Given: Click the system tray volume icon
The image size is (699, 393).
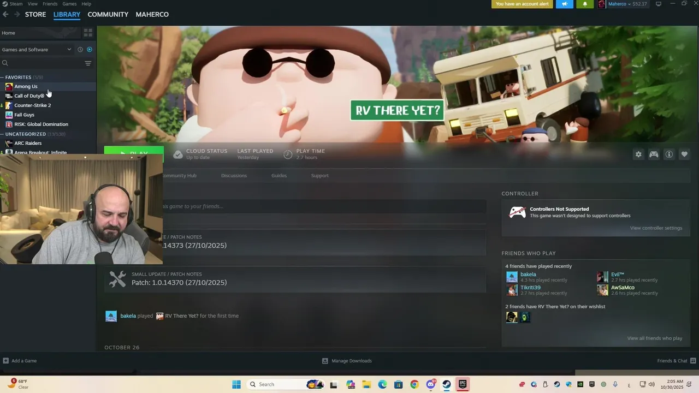Looking at the screenshot, I should pyautogui.click(x=651, y=384).
